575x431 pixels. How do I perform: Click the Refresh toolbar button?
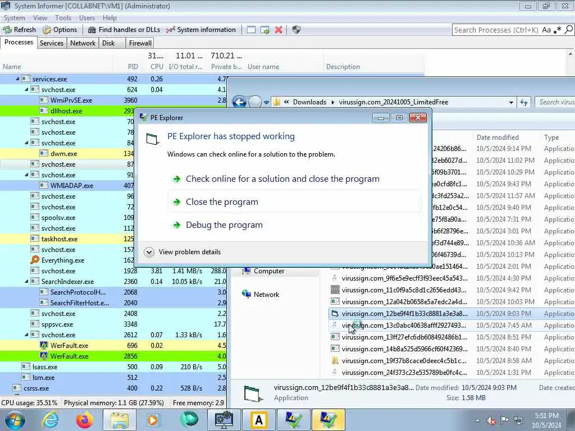click(x=20, y=30)
